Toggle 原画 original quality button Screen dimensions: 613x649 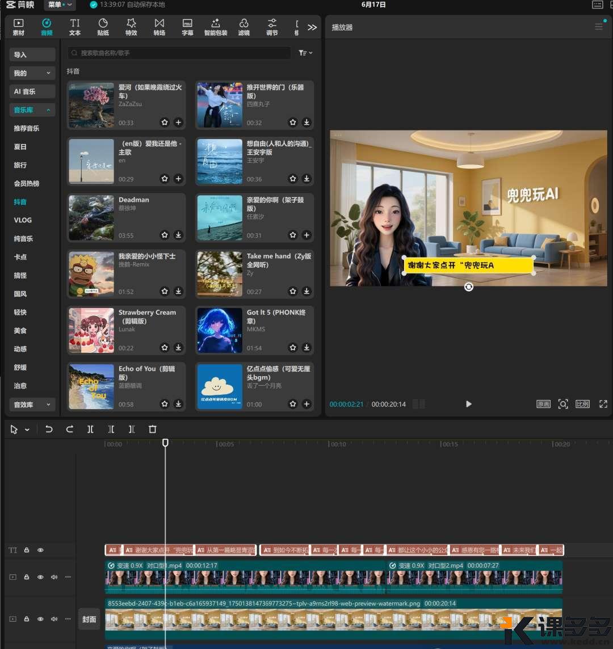(543, 404)
